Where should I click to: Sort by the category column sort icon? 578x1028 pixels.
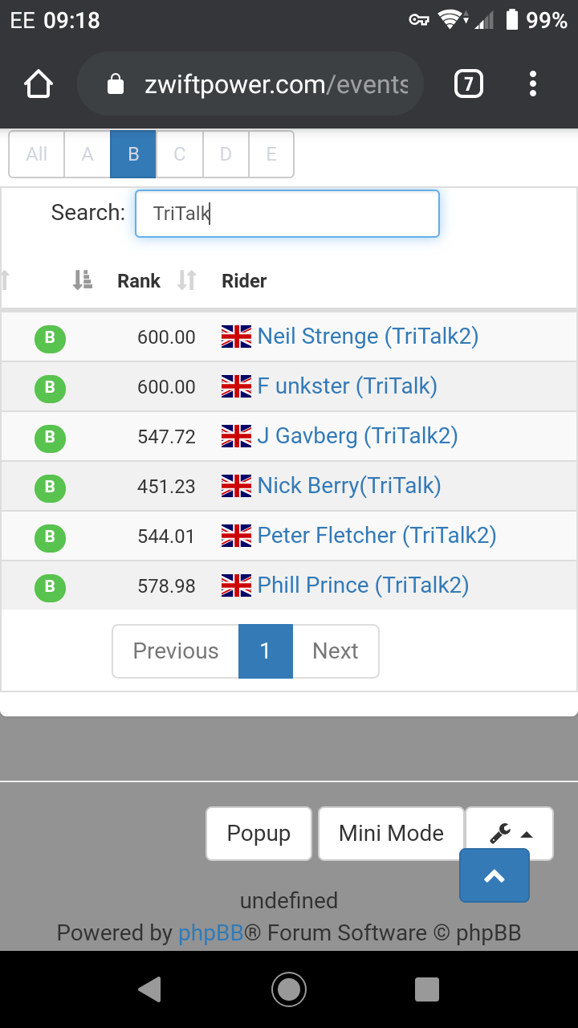pos(82,280)
